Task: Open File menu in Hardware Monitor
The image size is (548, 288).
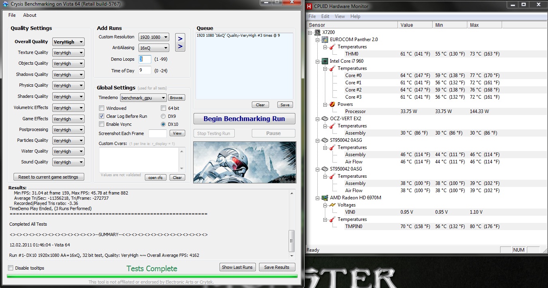Action: [x=312, y=16]
